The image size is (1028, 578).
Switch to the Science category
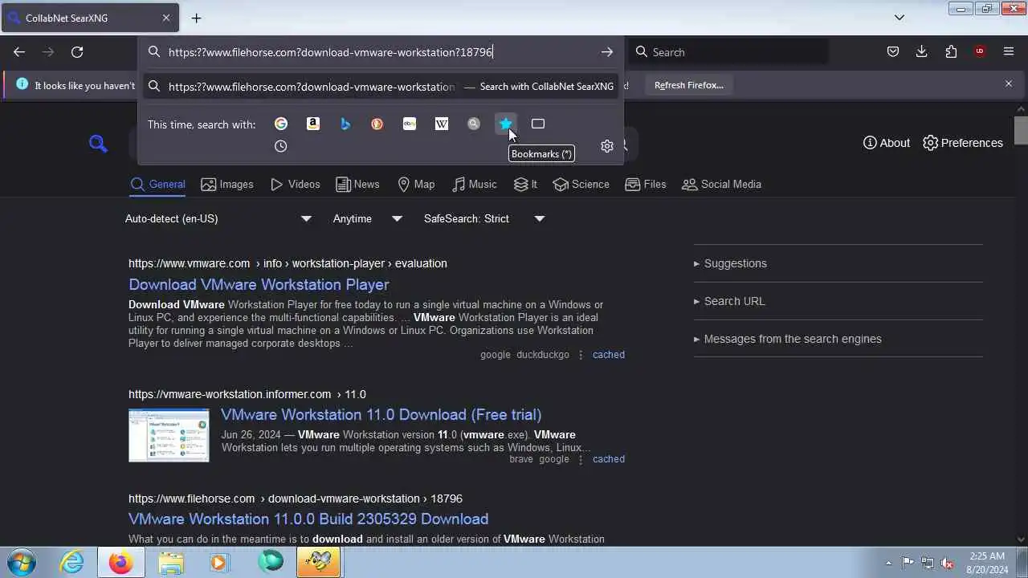click(581, 184)
